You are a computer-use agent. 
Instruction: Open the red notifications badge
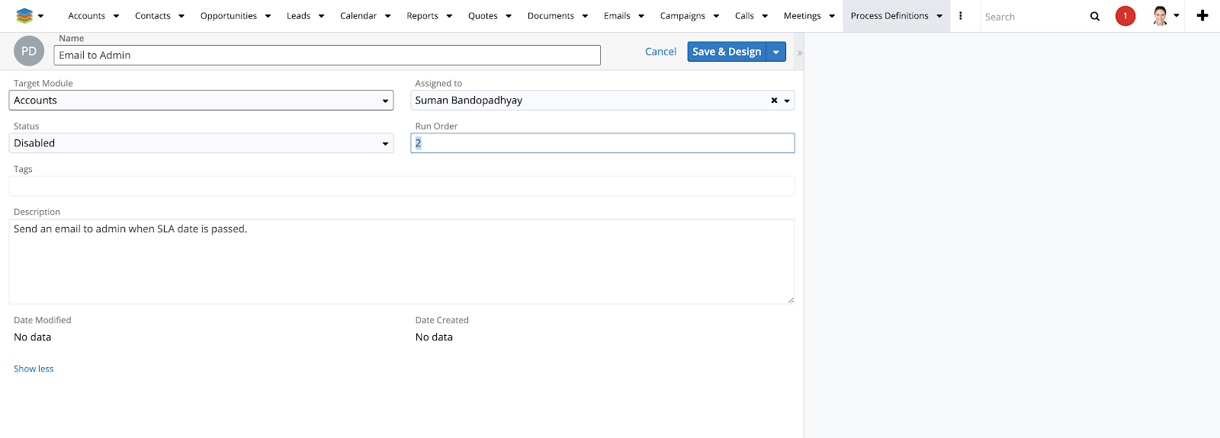point(1125,16)
